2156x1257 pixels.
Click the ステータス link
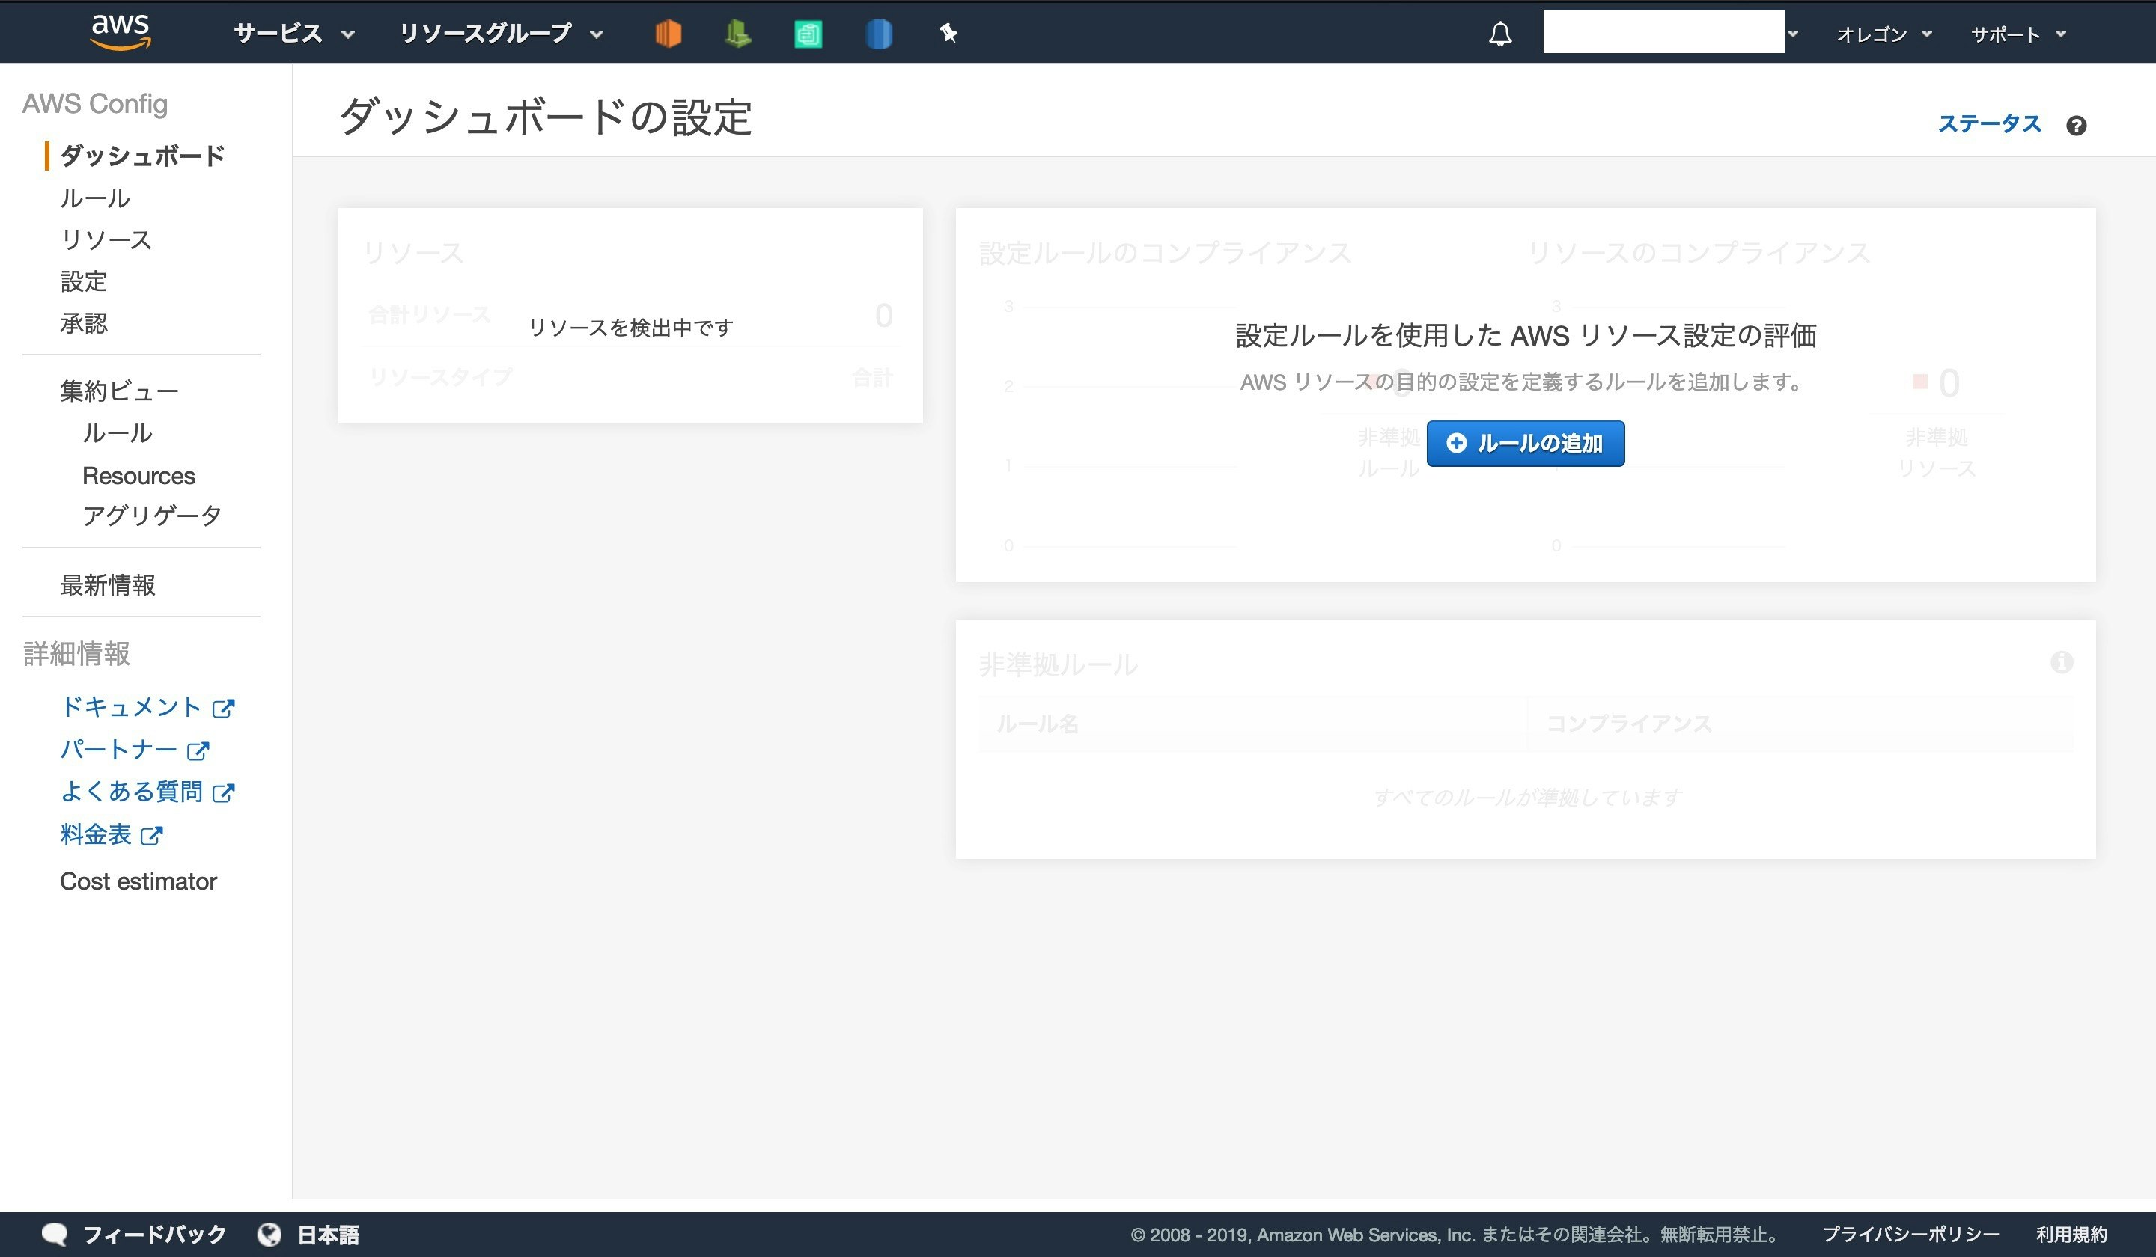[1989, 124]
